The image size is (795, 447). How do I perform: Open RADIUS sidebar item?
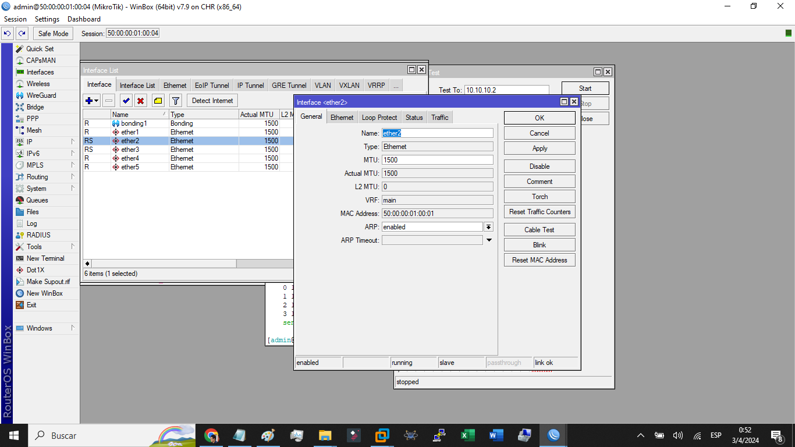point(38,235)
